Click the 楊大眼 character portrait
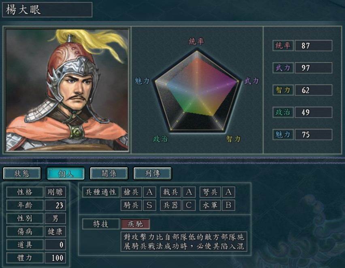345x268 pixels. click(67, 90)
